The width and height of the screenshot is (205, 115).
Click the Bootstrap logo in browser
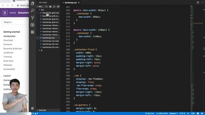pos(5,13)
